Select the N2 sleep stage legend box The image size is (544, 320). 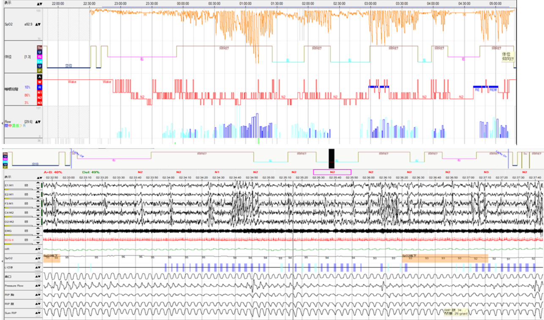point(39,98)
